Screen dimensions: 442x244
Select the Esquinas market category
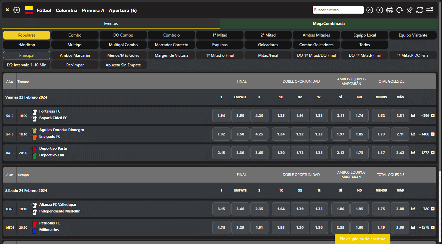tap(220, 45)
